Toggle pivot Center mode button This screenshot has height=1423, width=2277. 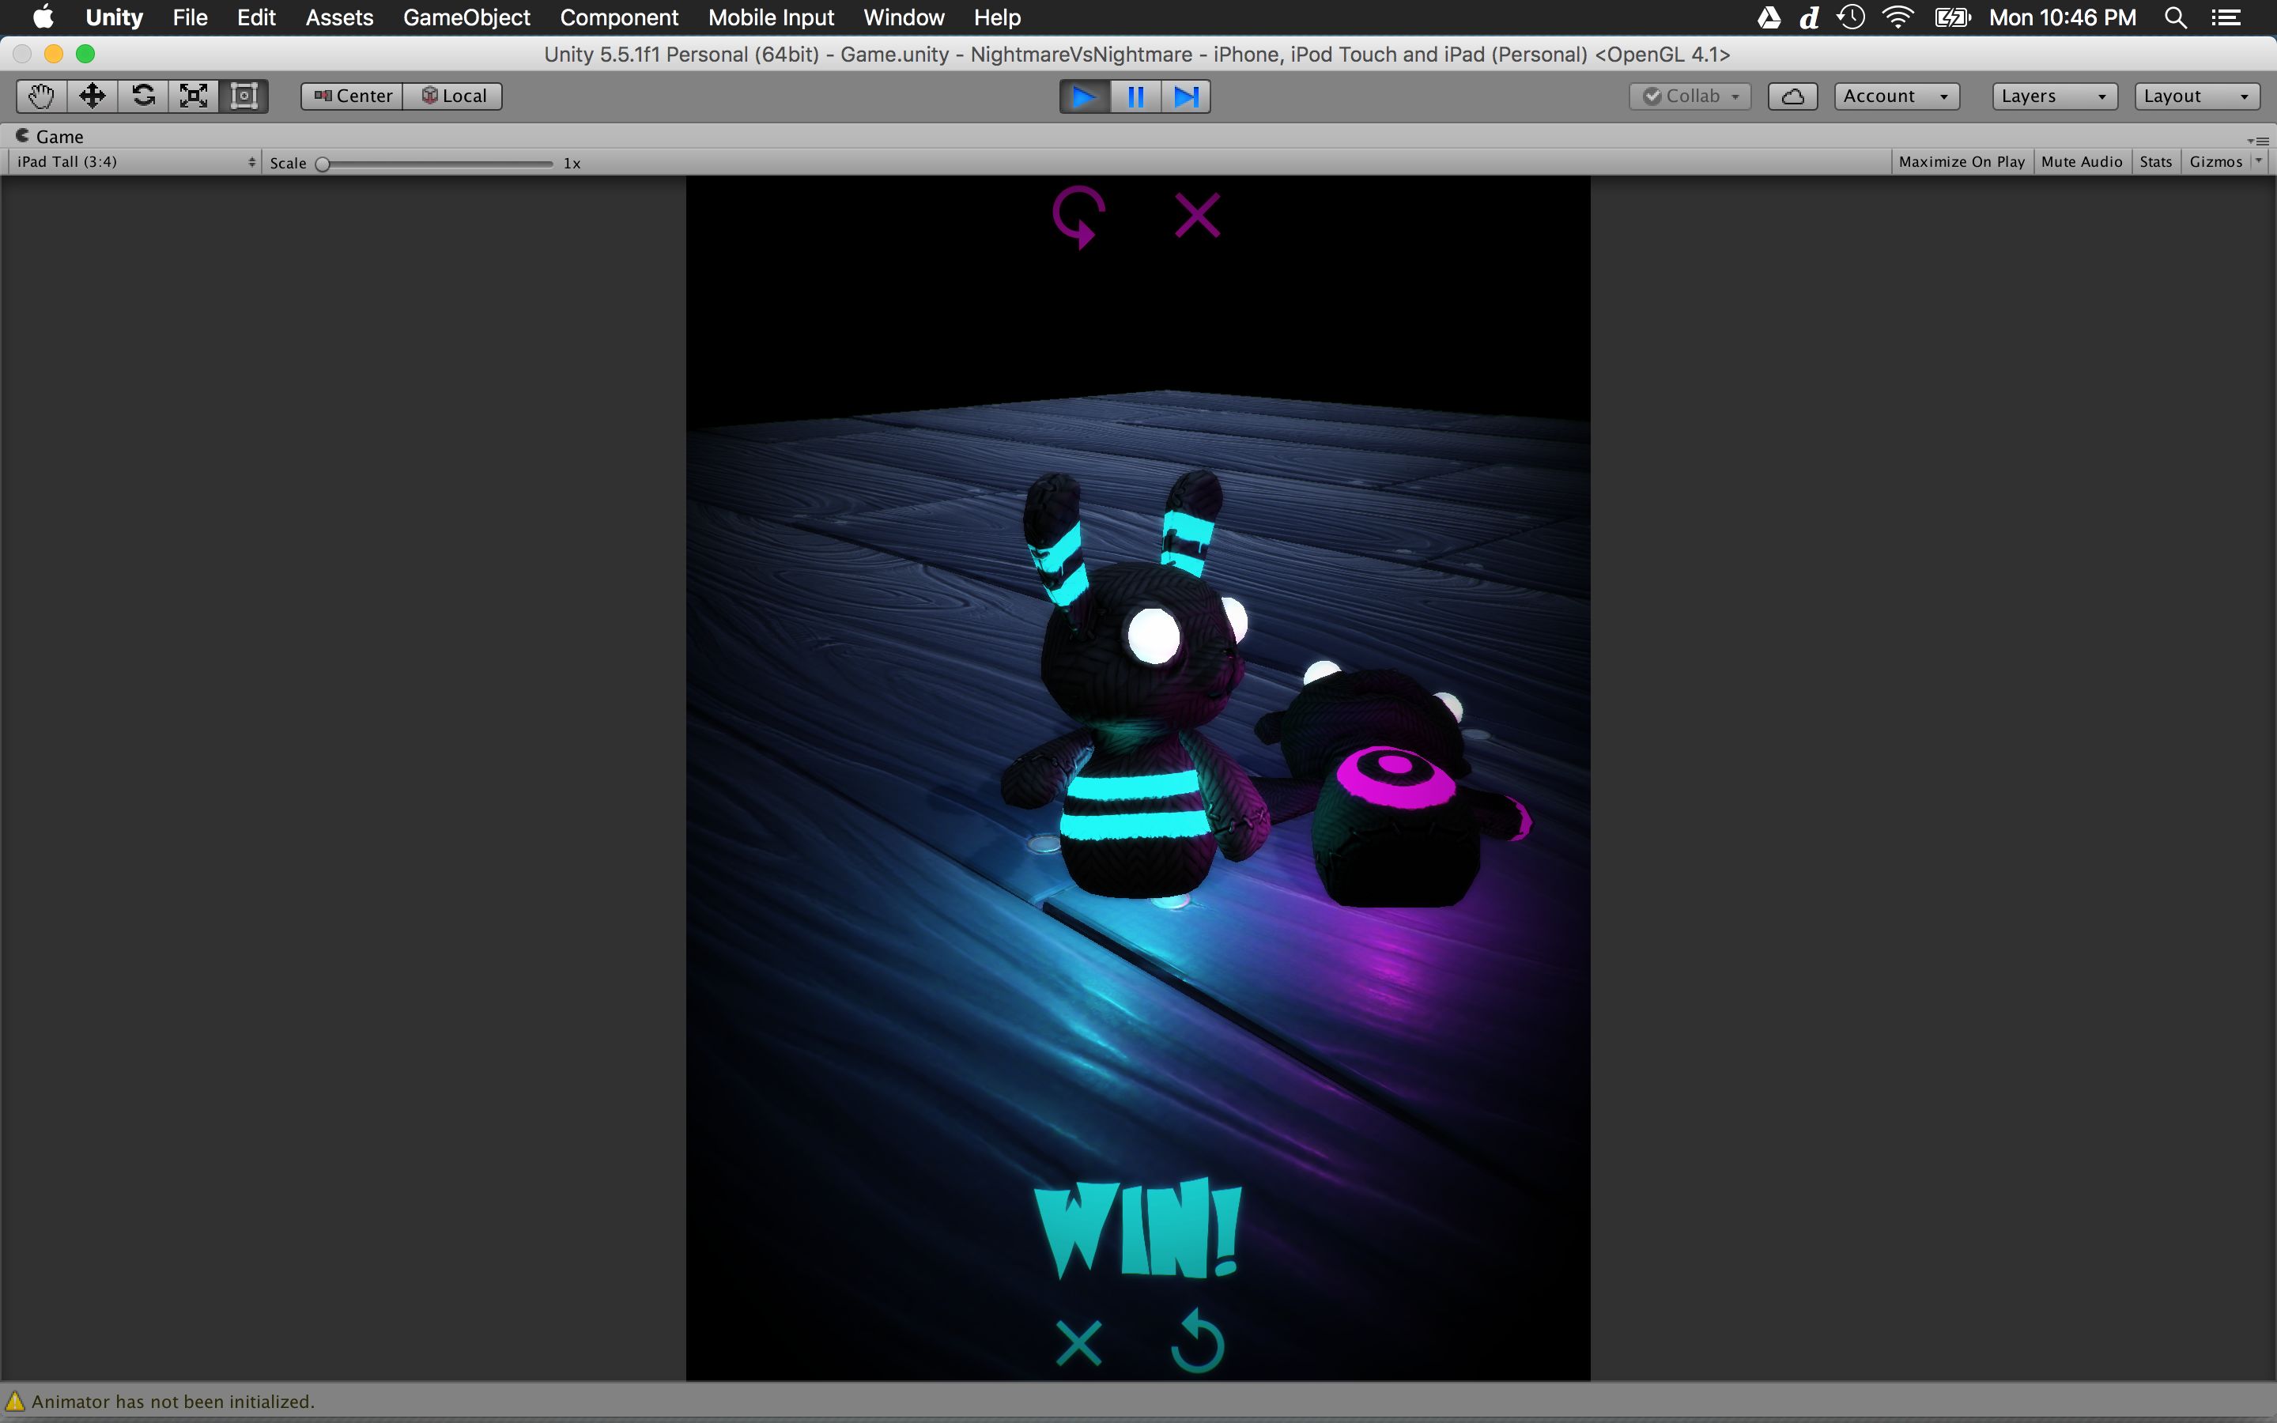(353, 96)
